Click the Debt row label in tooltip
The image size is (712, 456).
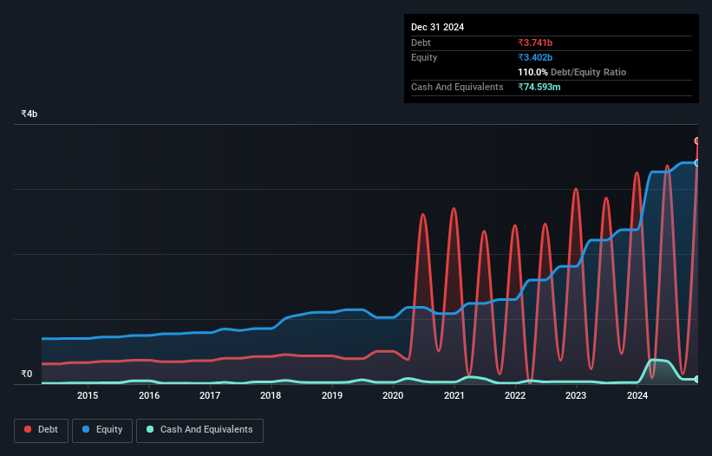pyautogui.click(x=421, y=42)
